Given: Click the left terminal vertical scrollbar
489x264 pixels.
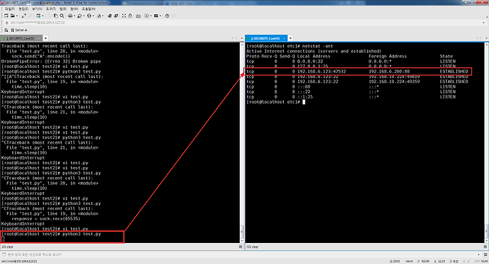Looking at the screenshot, I should pos(242,143).
